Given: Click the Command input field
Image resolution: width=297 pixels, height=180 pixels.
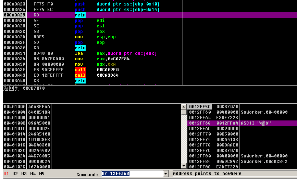Looking at the screenshot, I should click(132, 174).
